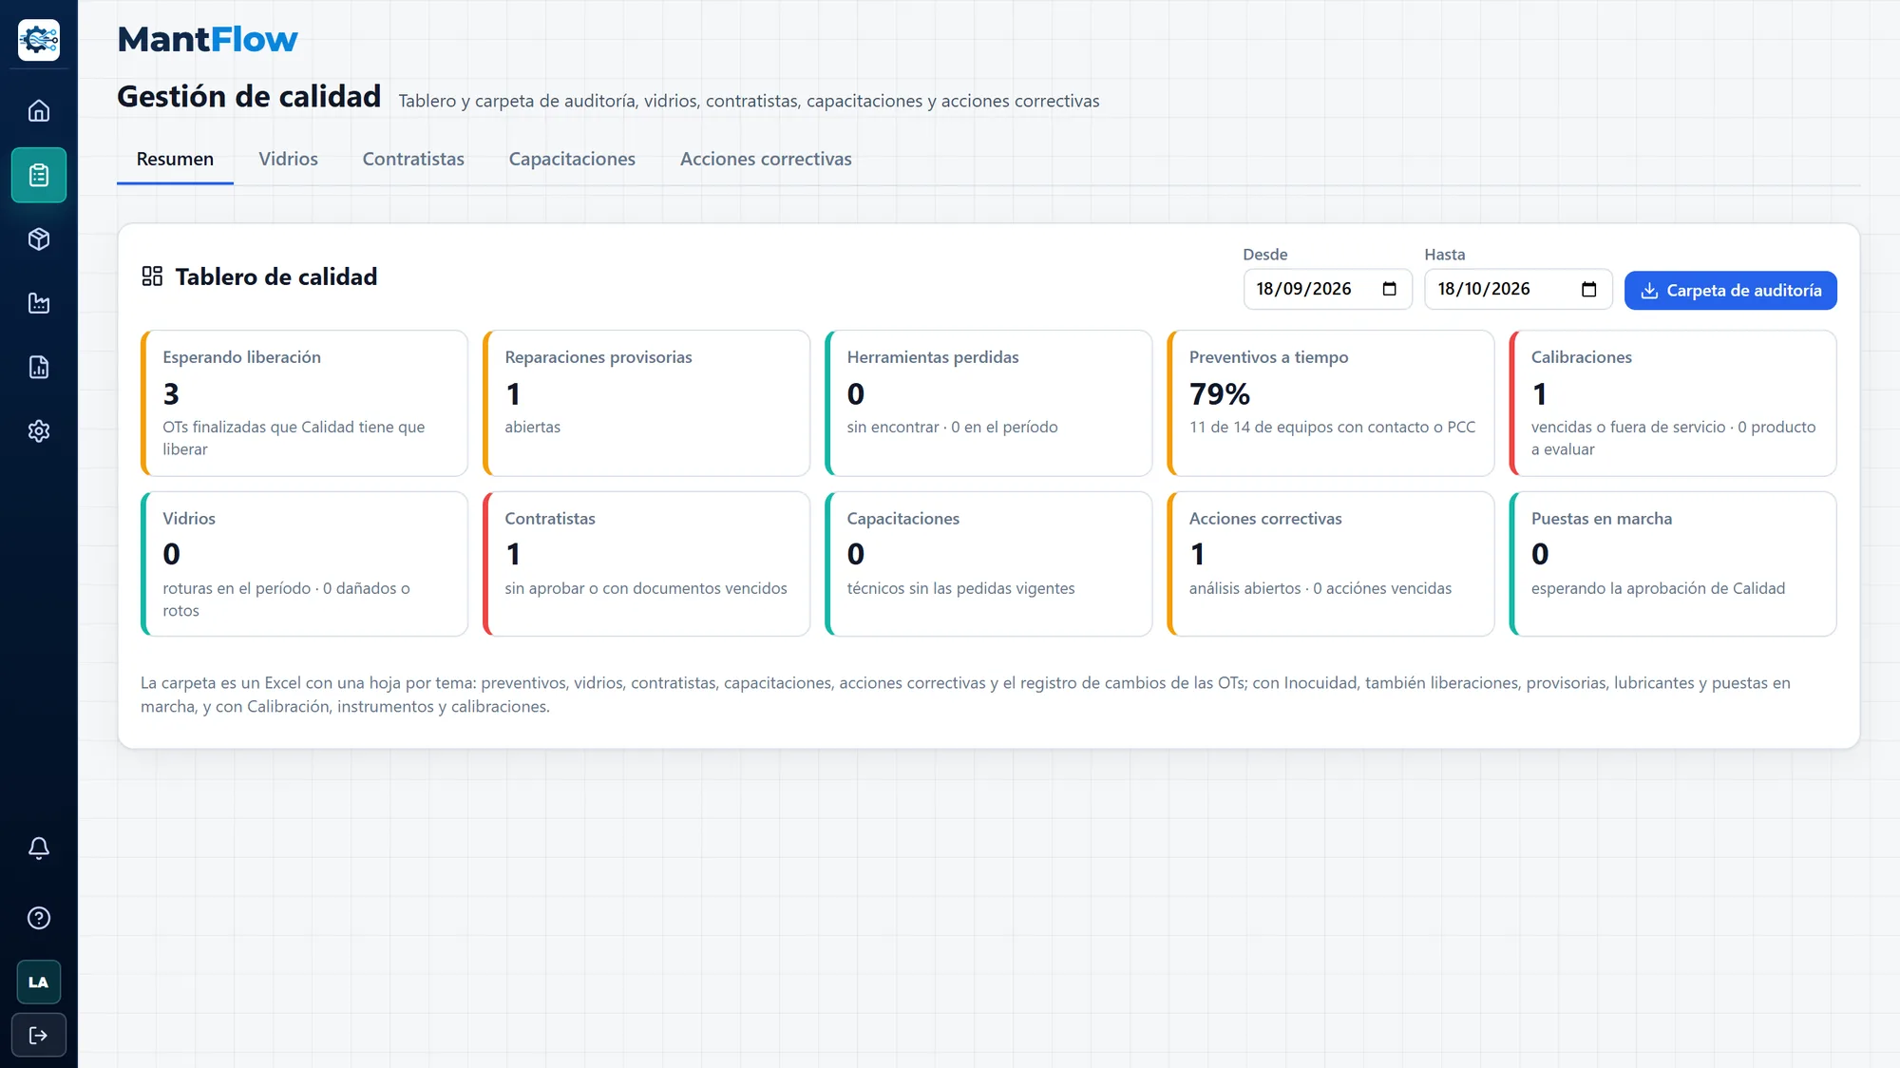This screenshot has width=1900, height=1068.
Task: Open the factory plant sidebar icon
Action: coord(39,303)
